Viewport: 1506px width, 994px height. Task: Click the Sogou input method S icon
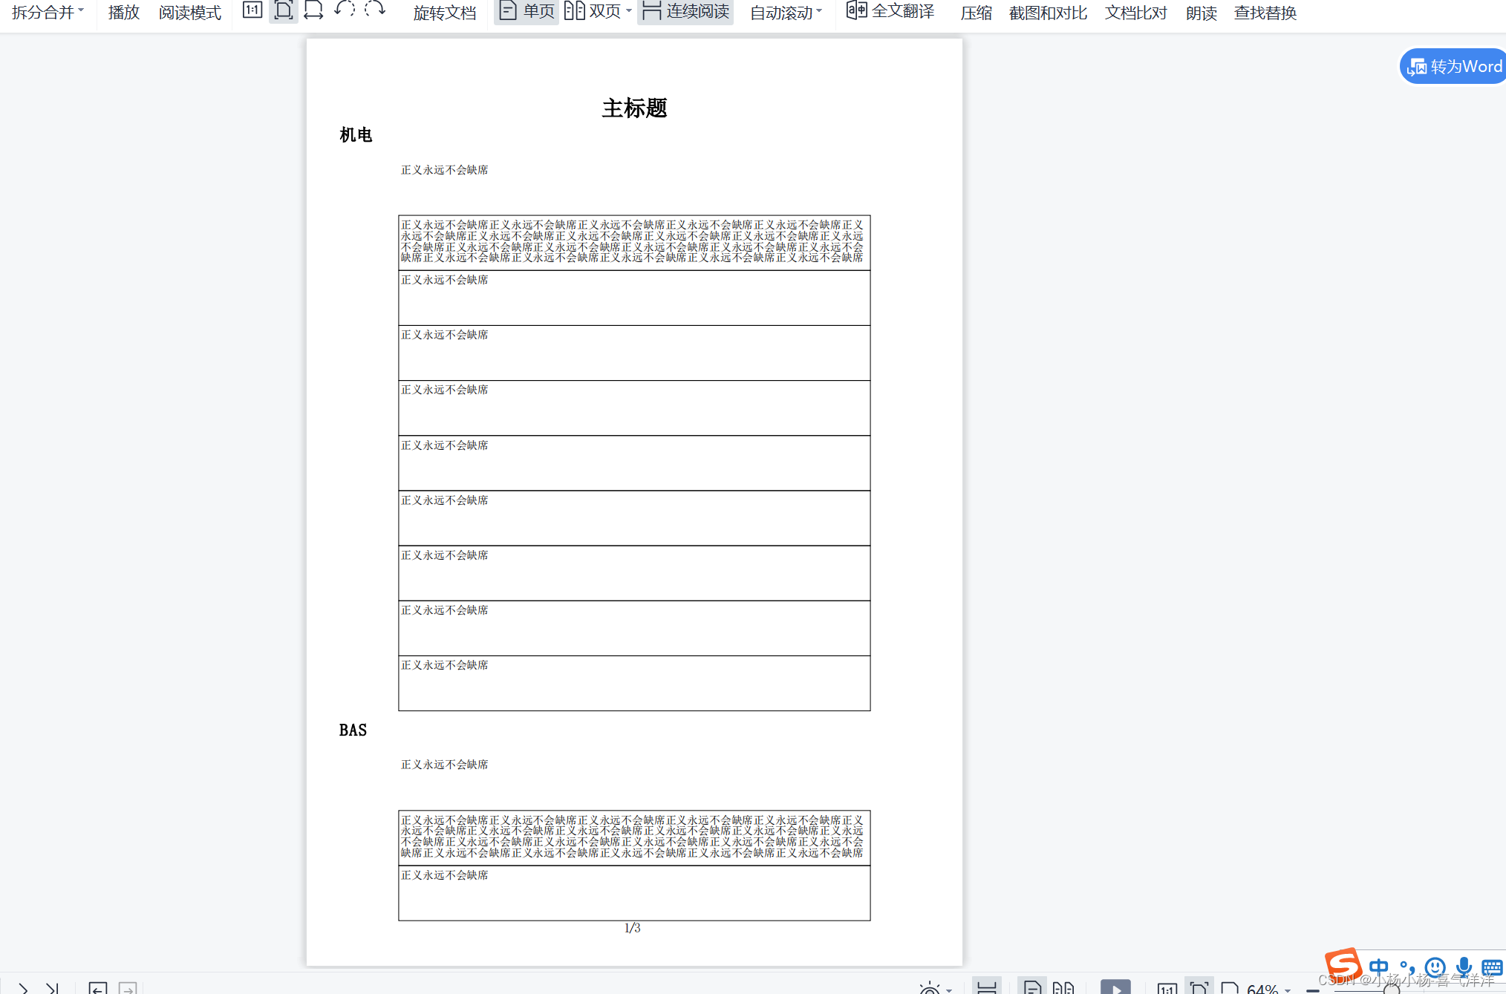1343,964
